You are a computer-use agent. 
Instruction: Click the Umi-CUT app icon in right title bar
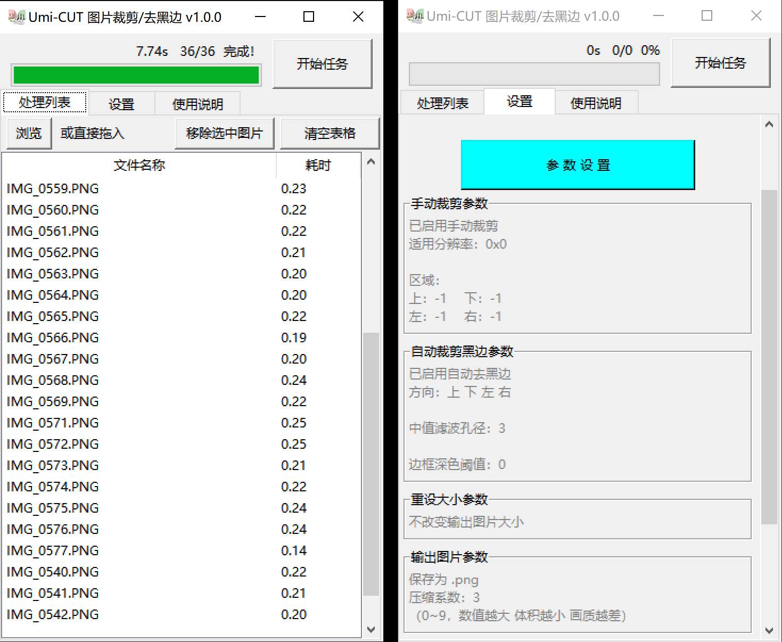point(414,16)
